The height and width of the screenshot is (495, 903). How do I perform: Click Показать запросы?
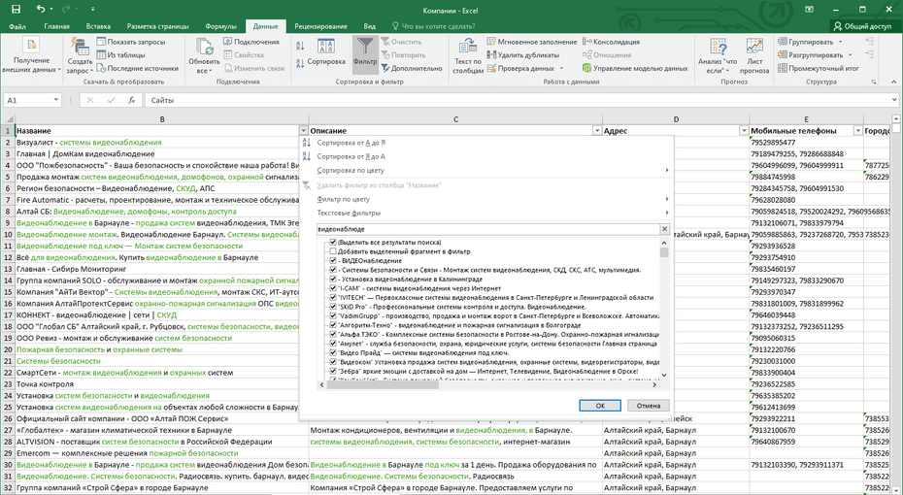click(131, 42)
